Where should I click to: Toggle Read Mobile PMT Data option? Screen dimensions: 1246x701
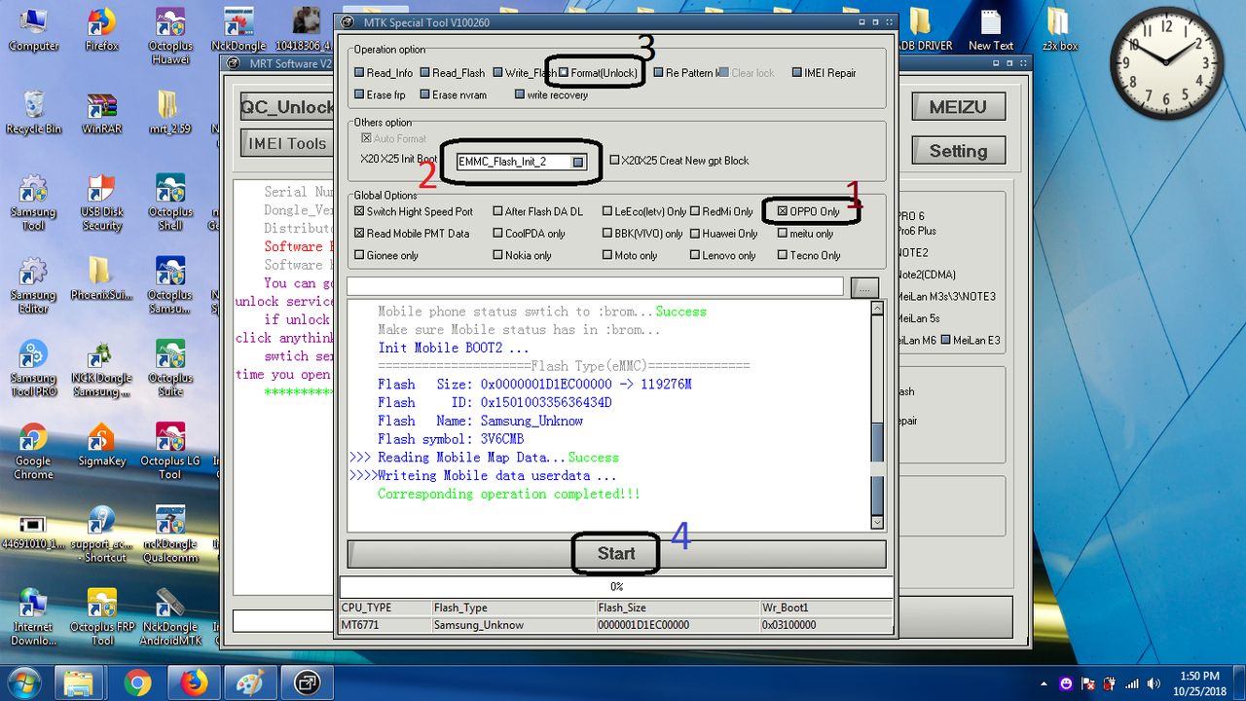359,234
